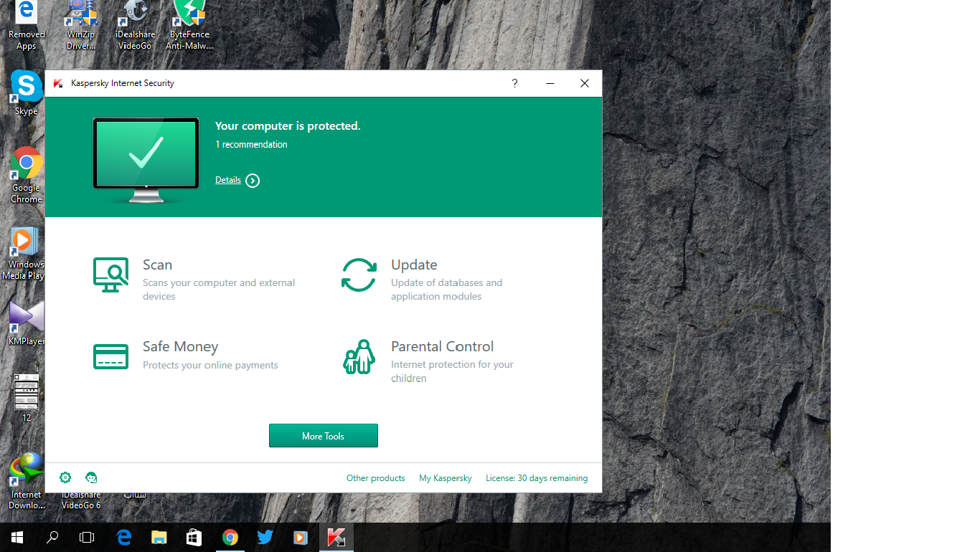Screen dimensions: 980x552
Task: Open the Scan section icon
Action: pyautogui.click(x=111, y=275)
